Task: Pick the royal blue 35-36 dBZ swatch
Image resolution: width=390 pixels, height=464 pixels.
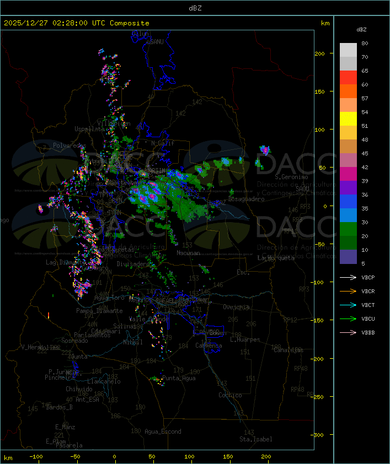Action: [x=348, y=201]
